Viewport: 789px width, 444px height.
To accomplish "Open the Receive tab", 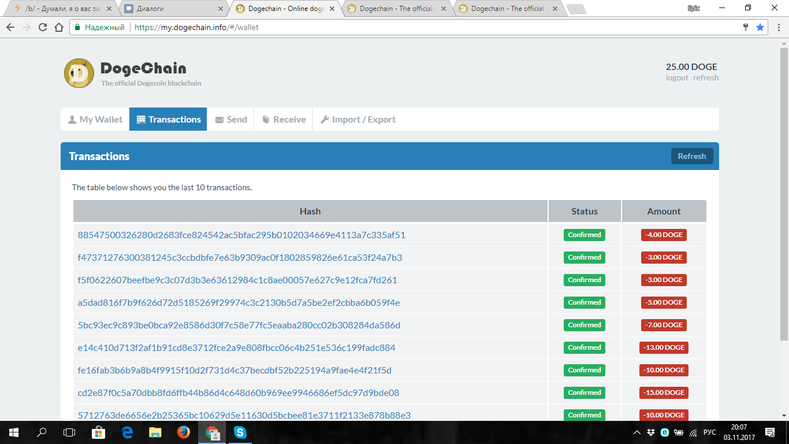I will coord(283,119).
